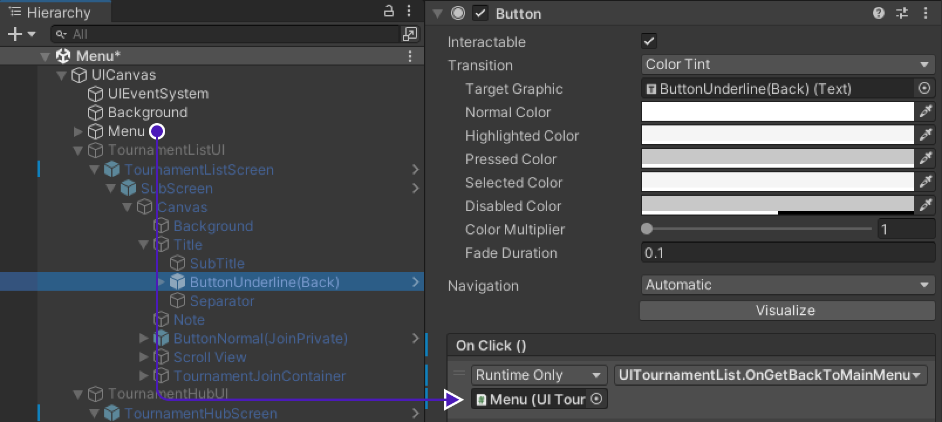The height and width of the screenshot is (422, 942).
Task: Open the Navigation Automatic dropdown
Action: click(787, 285)
